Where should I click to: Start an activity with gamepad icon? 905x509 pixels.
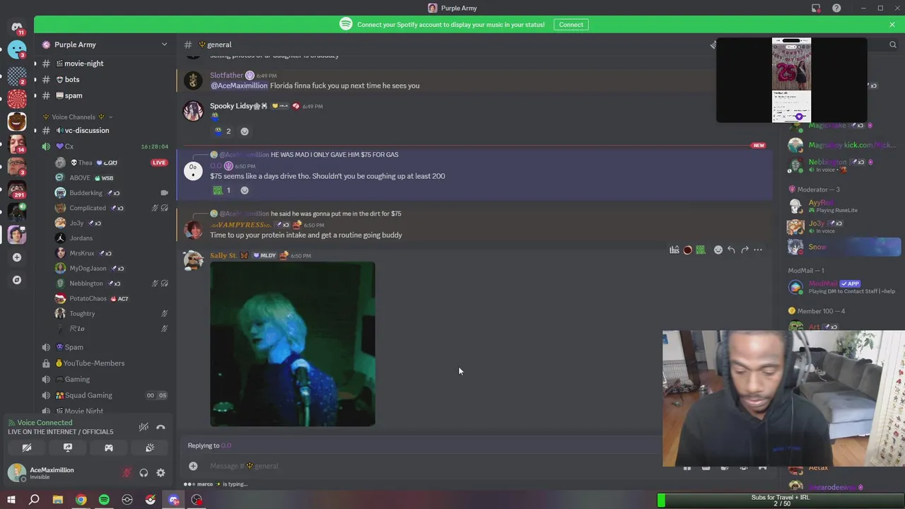point(109,447)
